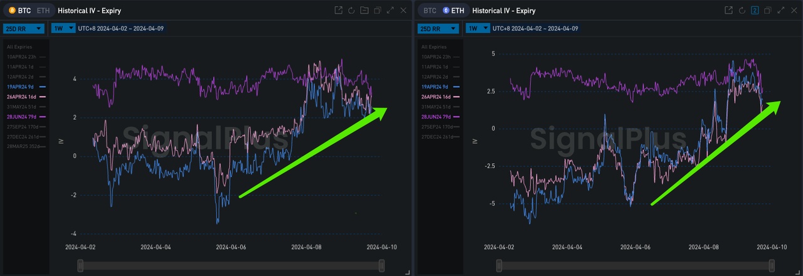
Task: Expand ETH panel to fullscreen
Action: click(780, 11)
